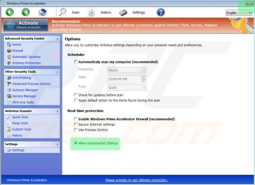This screenshot has height=185, width=255.
Task: Check the Check for updates before scan box
Action: point(76,95)
